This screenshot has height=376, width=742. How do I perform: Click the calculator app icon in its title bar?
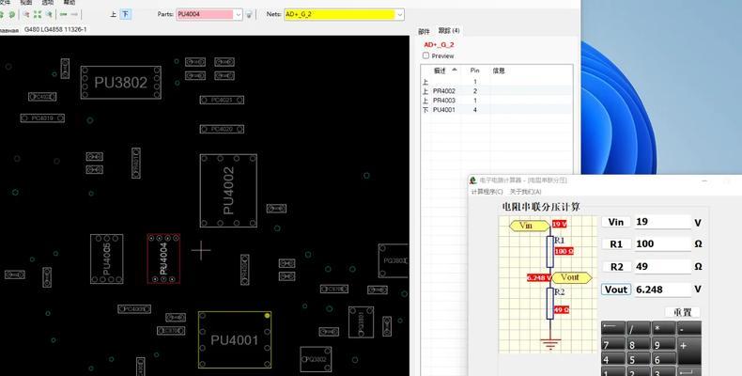point(472,180)
